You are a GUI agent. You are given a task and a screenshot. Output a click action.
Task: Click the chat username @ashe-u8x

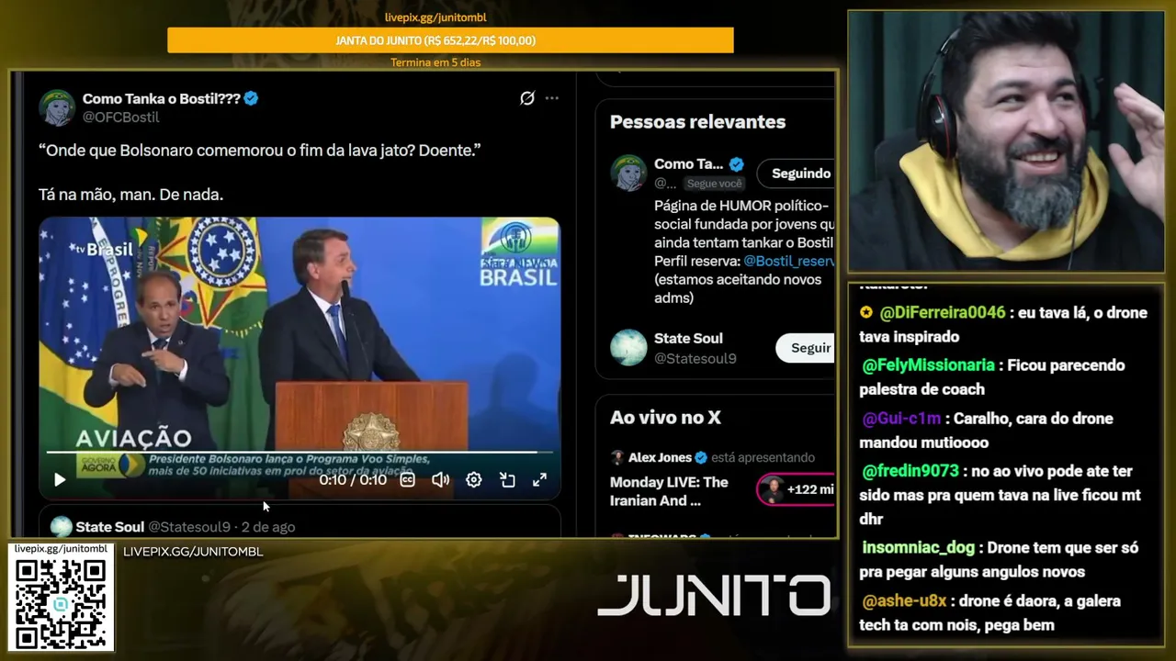904,601
